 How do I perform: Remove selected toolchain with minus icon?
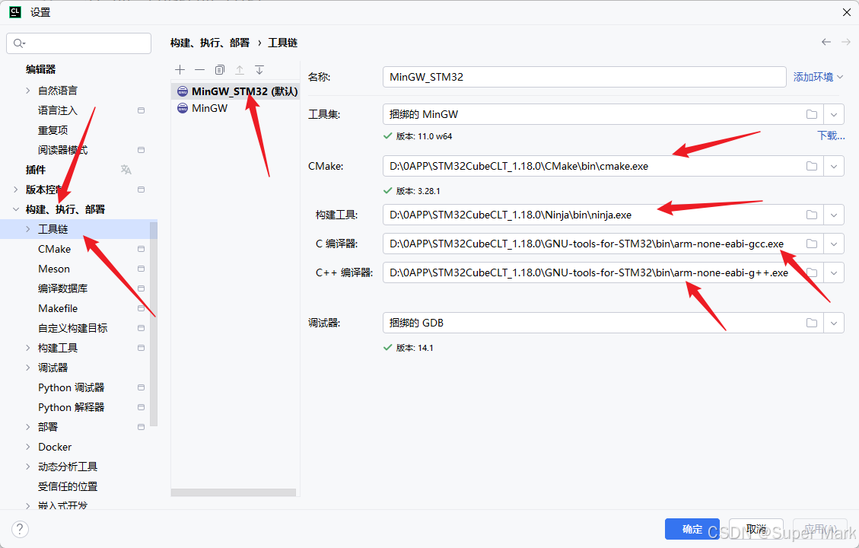(199, 69)
